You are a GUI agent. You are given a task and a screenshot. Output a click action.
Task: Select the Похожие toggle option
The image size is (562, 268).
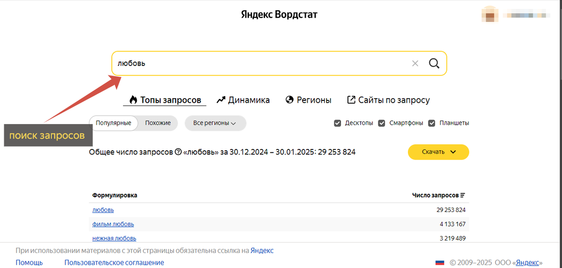tap(158, 123)
